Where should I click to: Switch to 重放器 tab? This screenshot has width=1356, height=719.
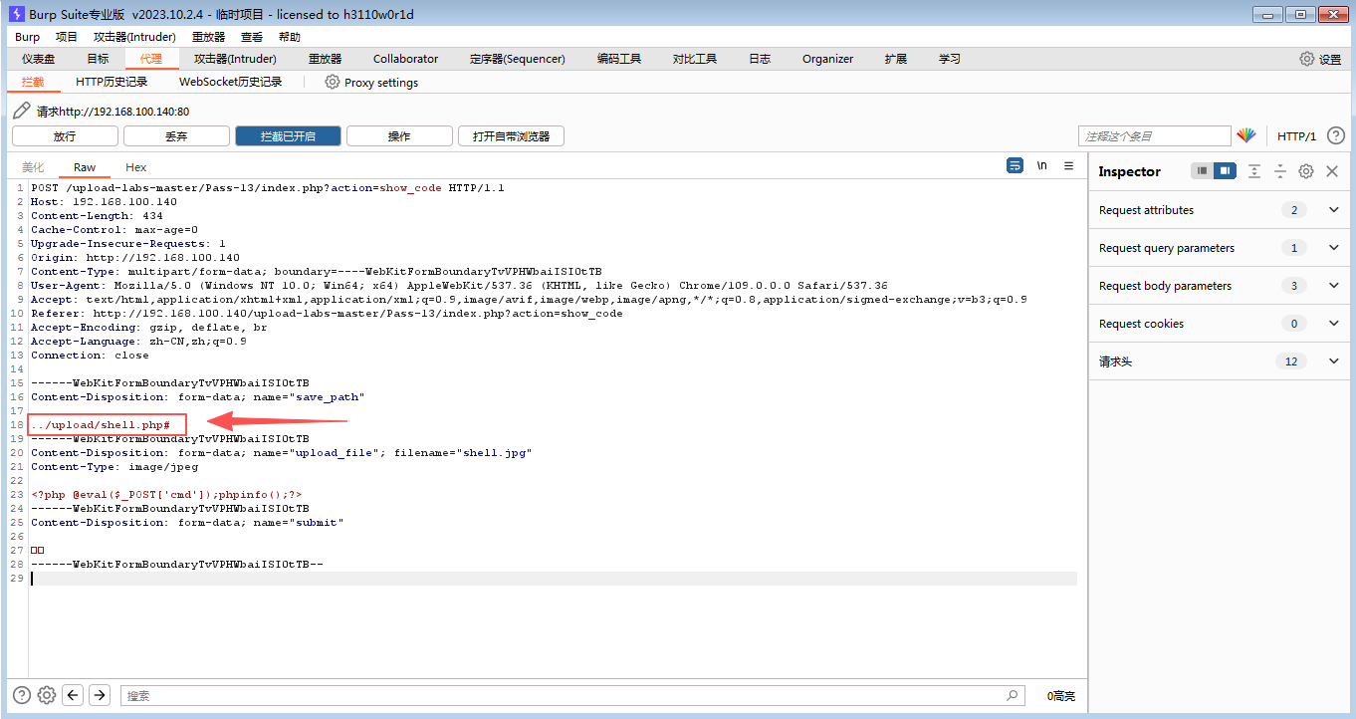325,59
